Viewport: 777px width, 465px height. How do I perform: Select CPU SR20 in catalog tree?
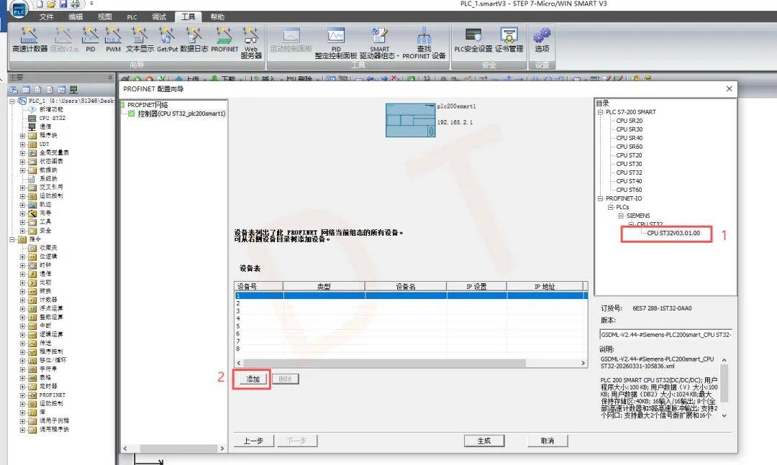tap(629, 121)
